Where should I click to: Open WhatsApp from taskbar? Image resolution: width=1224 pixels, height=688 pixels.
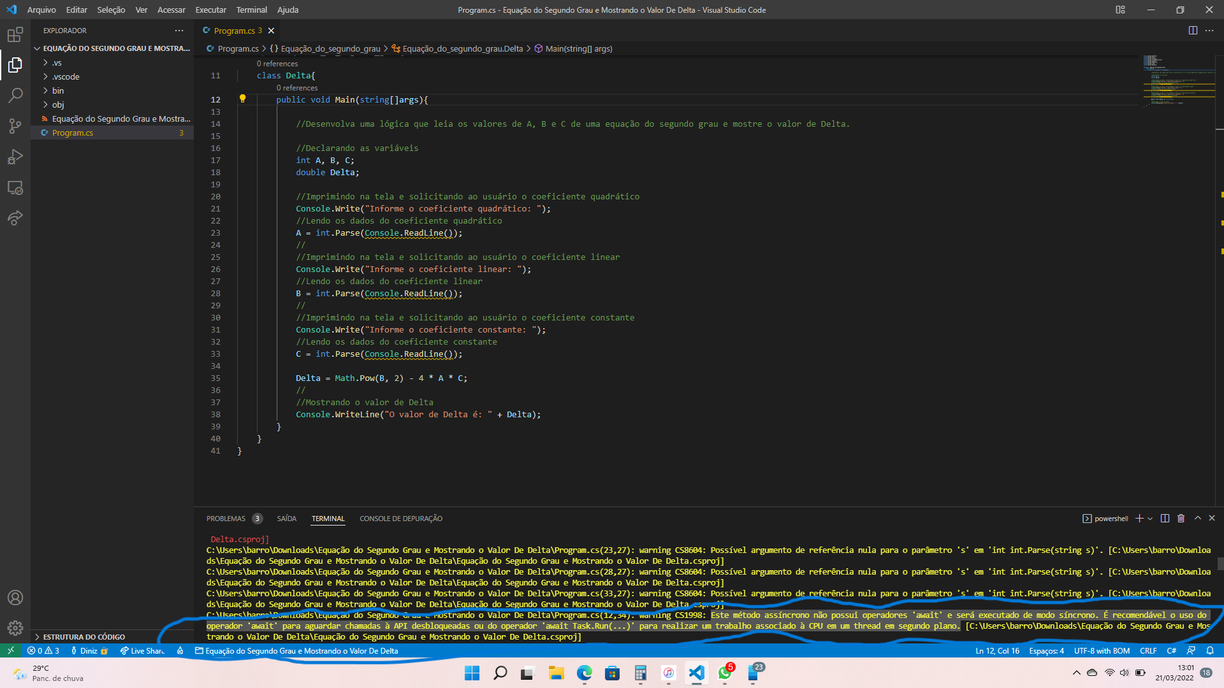click(724, 673)
